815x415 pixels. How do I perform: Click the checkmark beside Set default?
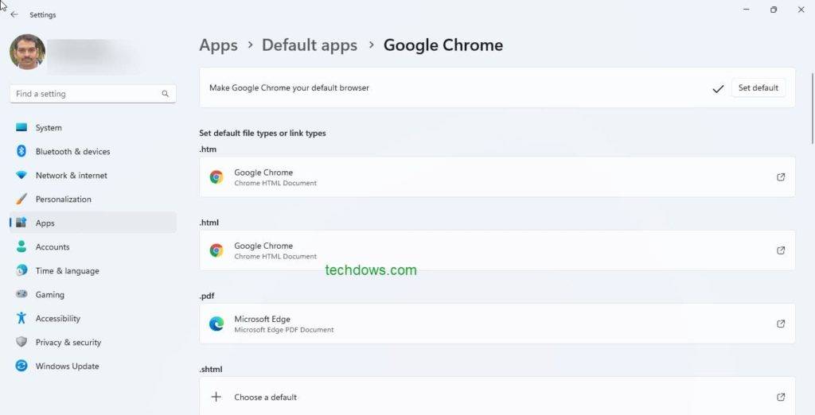[718, 89]
